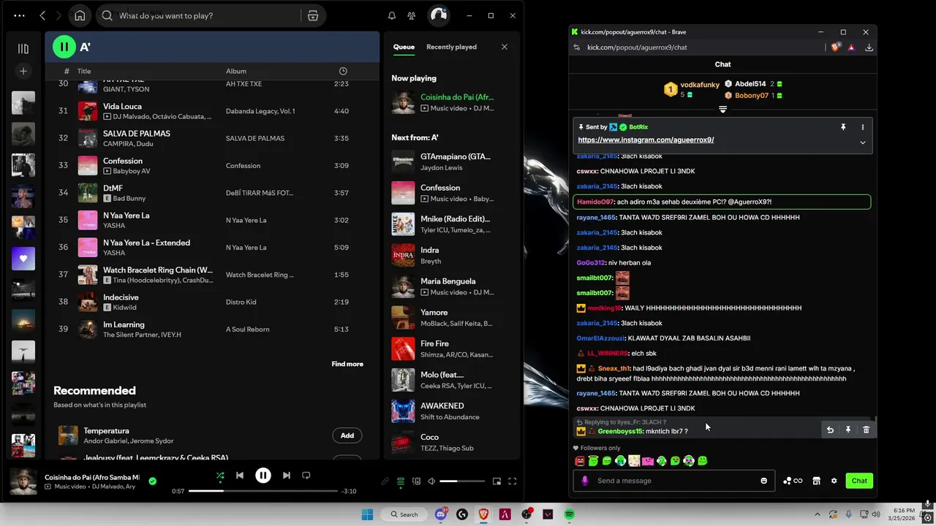Click Find more link below the playlist

[x=347, y=364]
